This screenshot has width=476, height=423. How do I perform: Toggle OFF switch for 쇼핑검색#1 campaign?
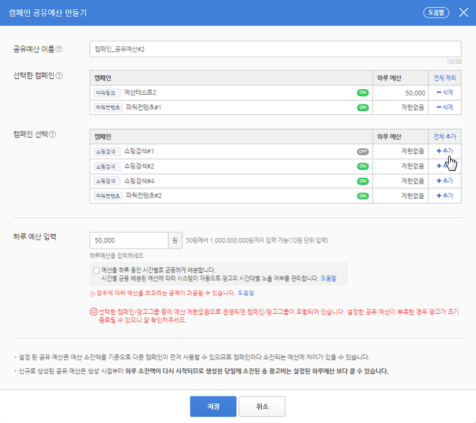(x=363, y=151)
